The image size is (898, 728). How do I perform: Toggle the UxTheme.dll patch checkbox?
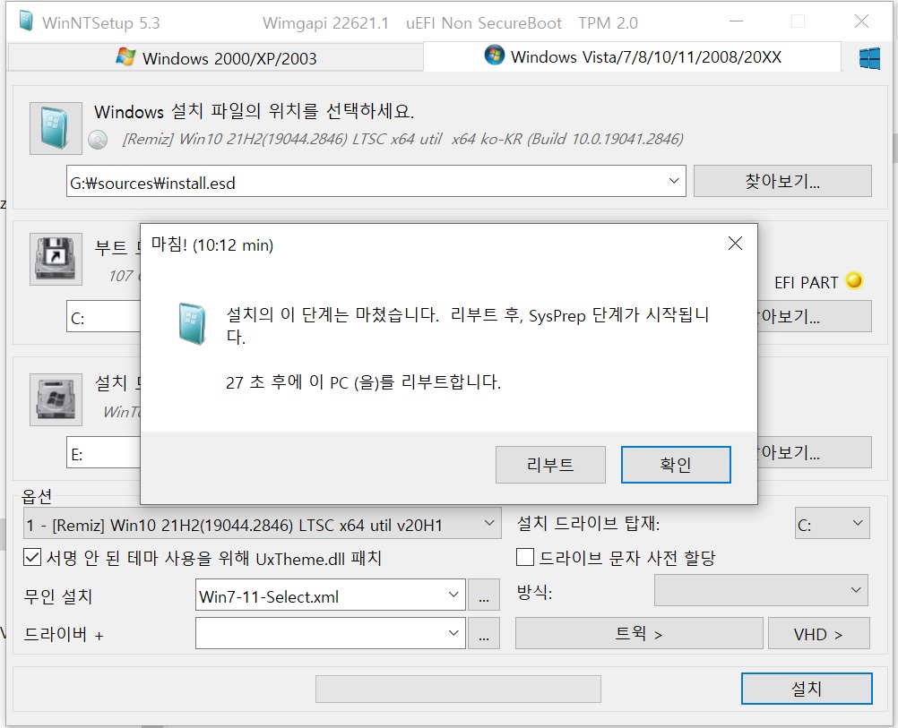tap(32, 558)
